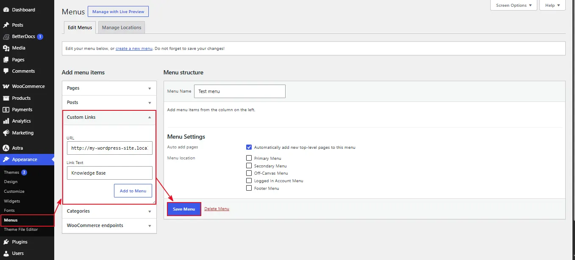Click the Delete Menu link
Viewport: 575px width, 260px height.
217,209
